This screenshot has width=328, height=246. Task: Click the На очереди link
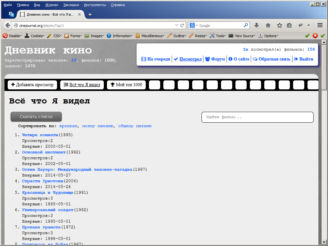(x=156, y=59)
